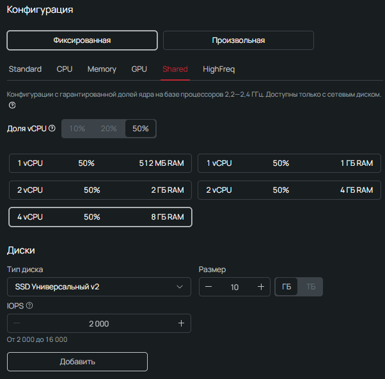Select 4 vCPU 8 ГБ RAM configuration
Image resolution: width=385 pixels, height=379 pixels.
pyautogui.click(x=100, y=217)
